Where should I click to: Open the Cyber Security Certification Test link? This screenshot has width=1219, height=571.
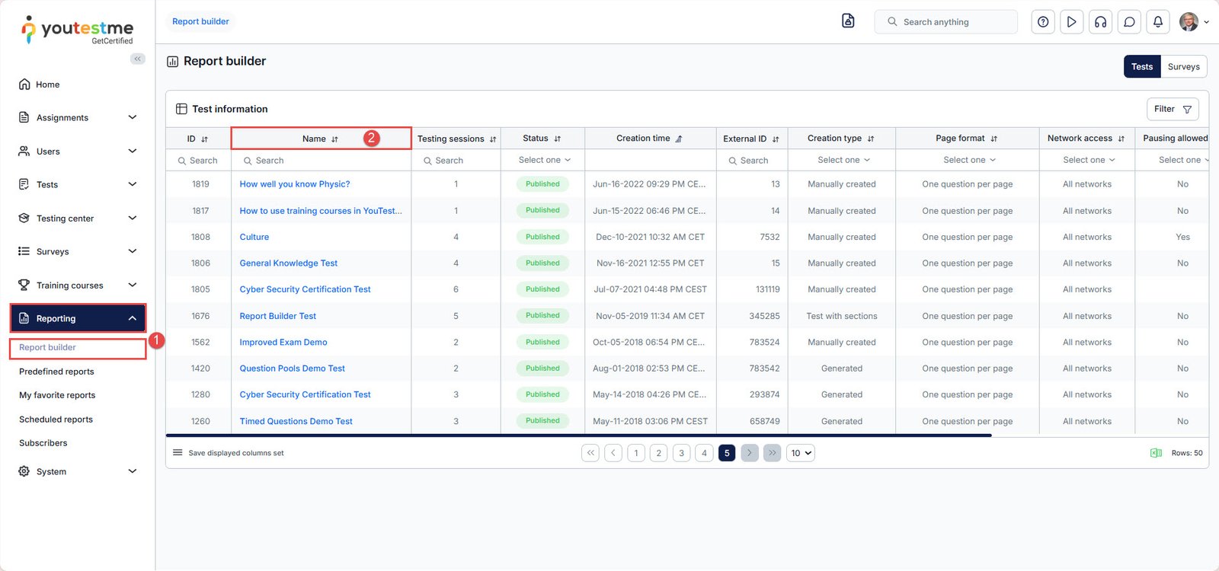[305, 289]
